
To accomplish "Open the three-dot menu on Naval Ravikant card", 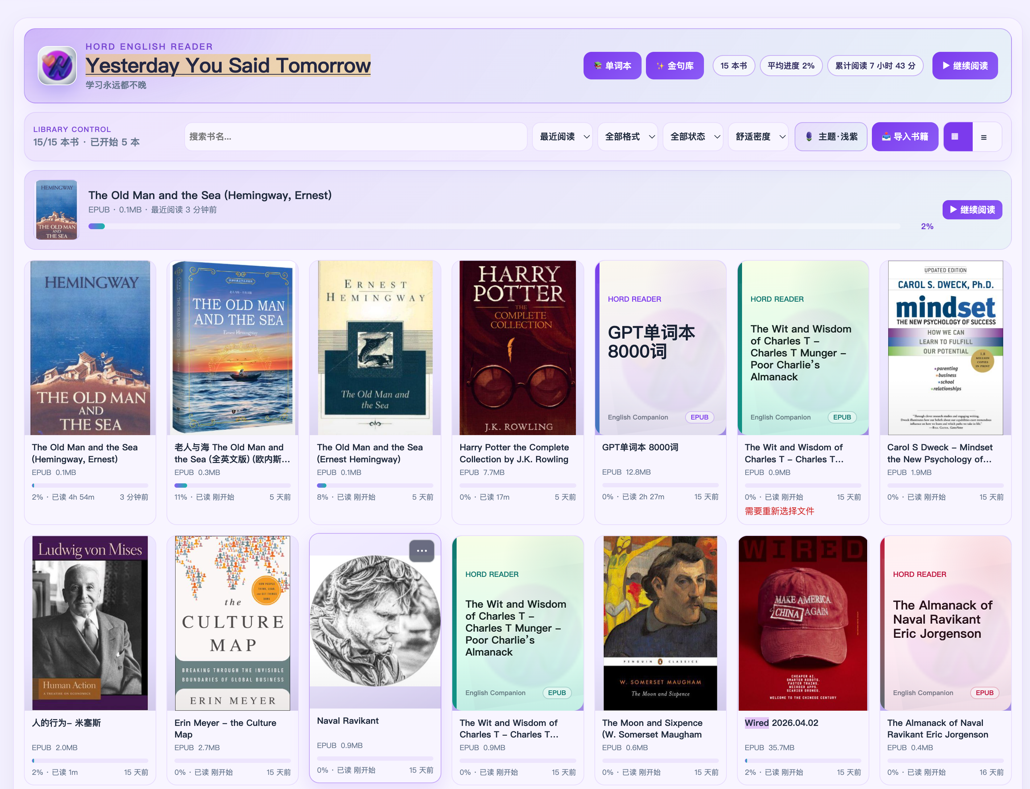I will [x=422, y=551].
